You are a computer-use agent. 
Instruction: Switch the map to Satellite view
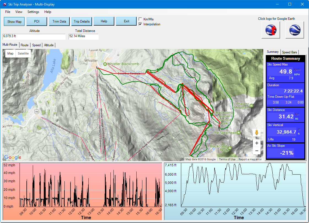tap(23, 54)
